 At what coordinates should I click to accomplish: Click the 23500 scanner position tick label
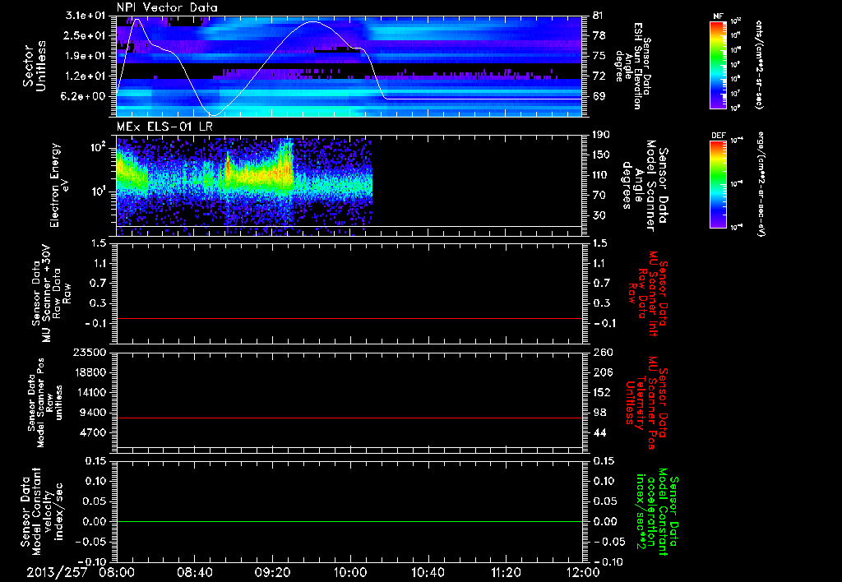pos(90,352)
